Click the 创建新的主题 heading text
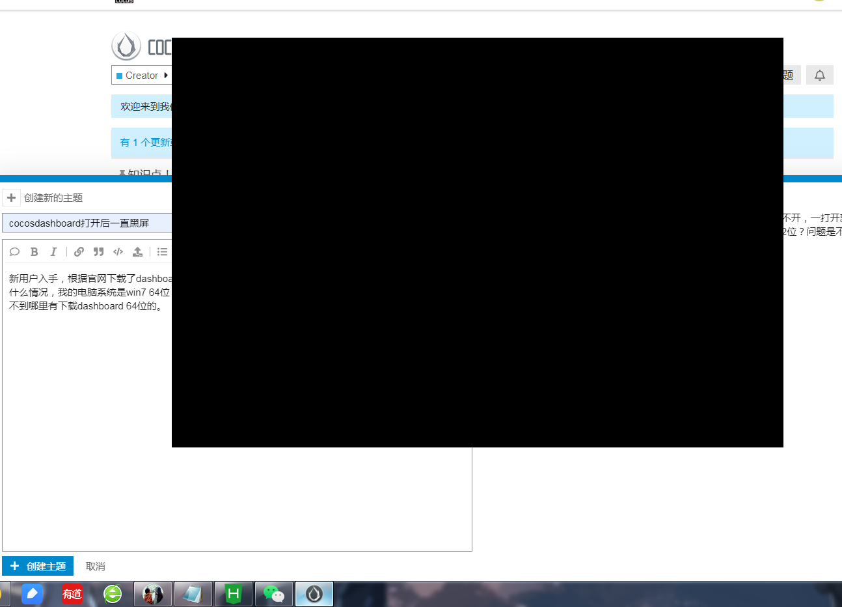 click(x=53, y=197)
